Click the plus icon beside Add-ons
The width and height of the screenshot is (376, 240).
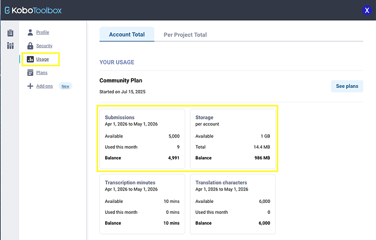(x=31, y=86)
